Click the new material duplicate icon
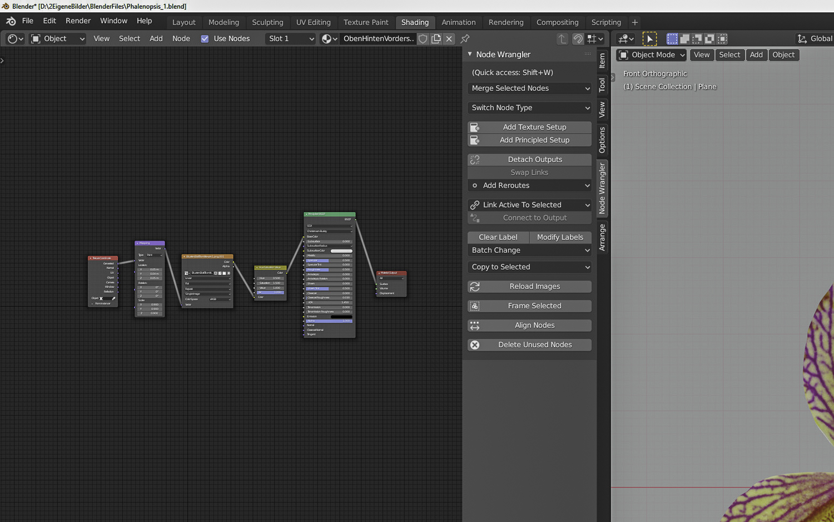The height and width of the screenshot is (522, 834). coord(436,39)
